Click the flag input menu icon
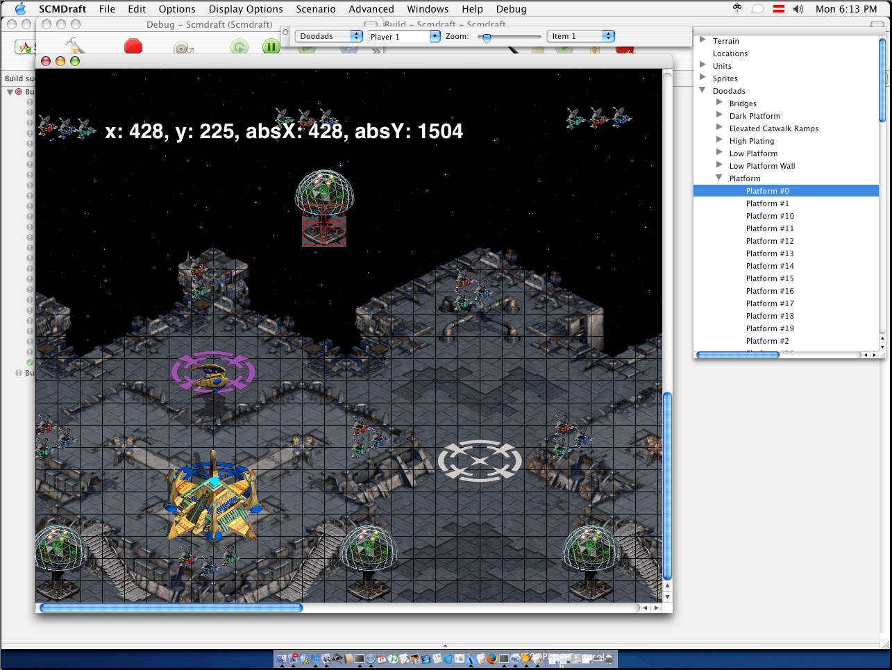892x670 pixels. click(x=779, y=9)
